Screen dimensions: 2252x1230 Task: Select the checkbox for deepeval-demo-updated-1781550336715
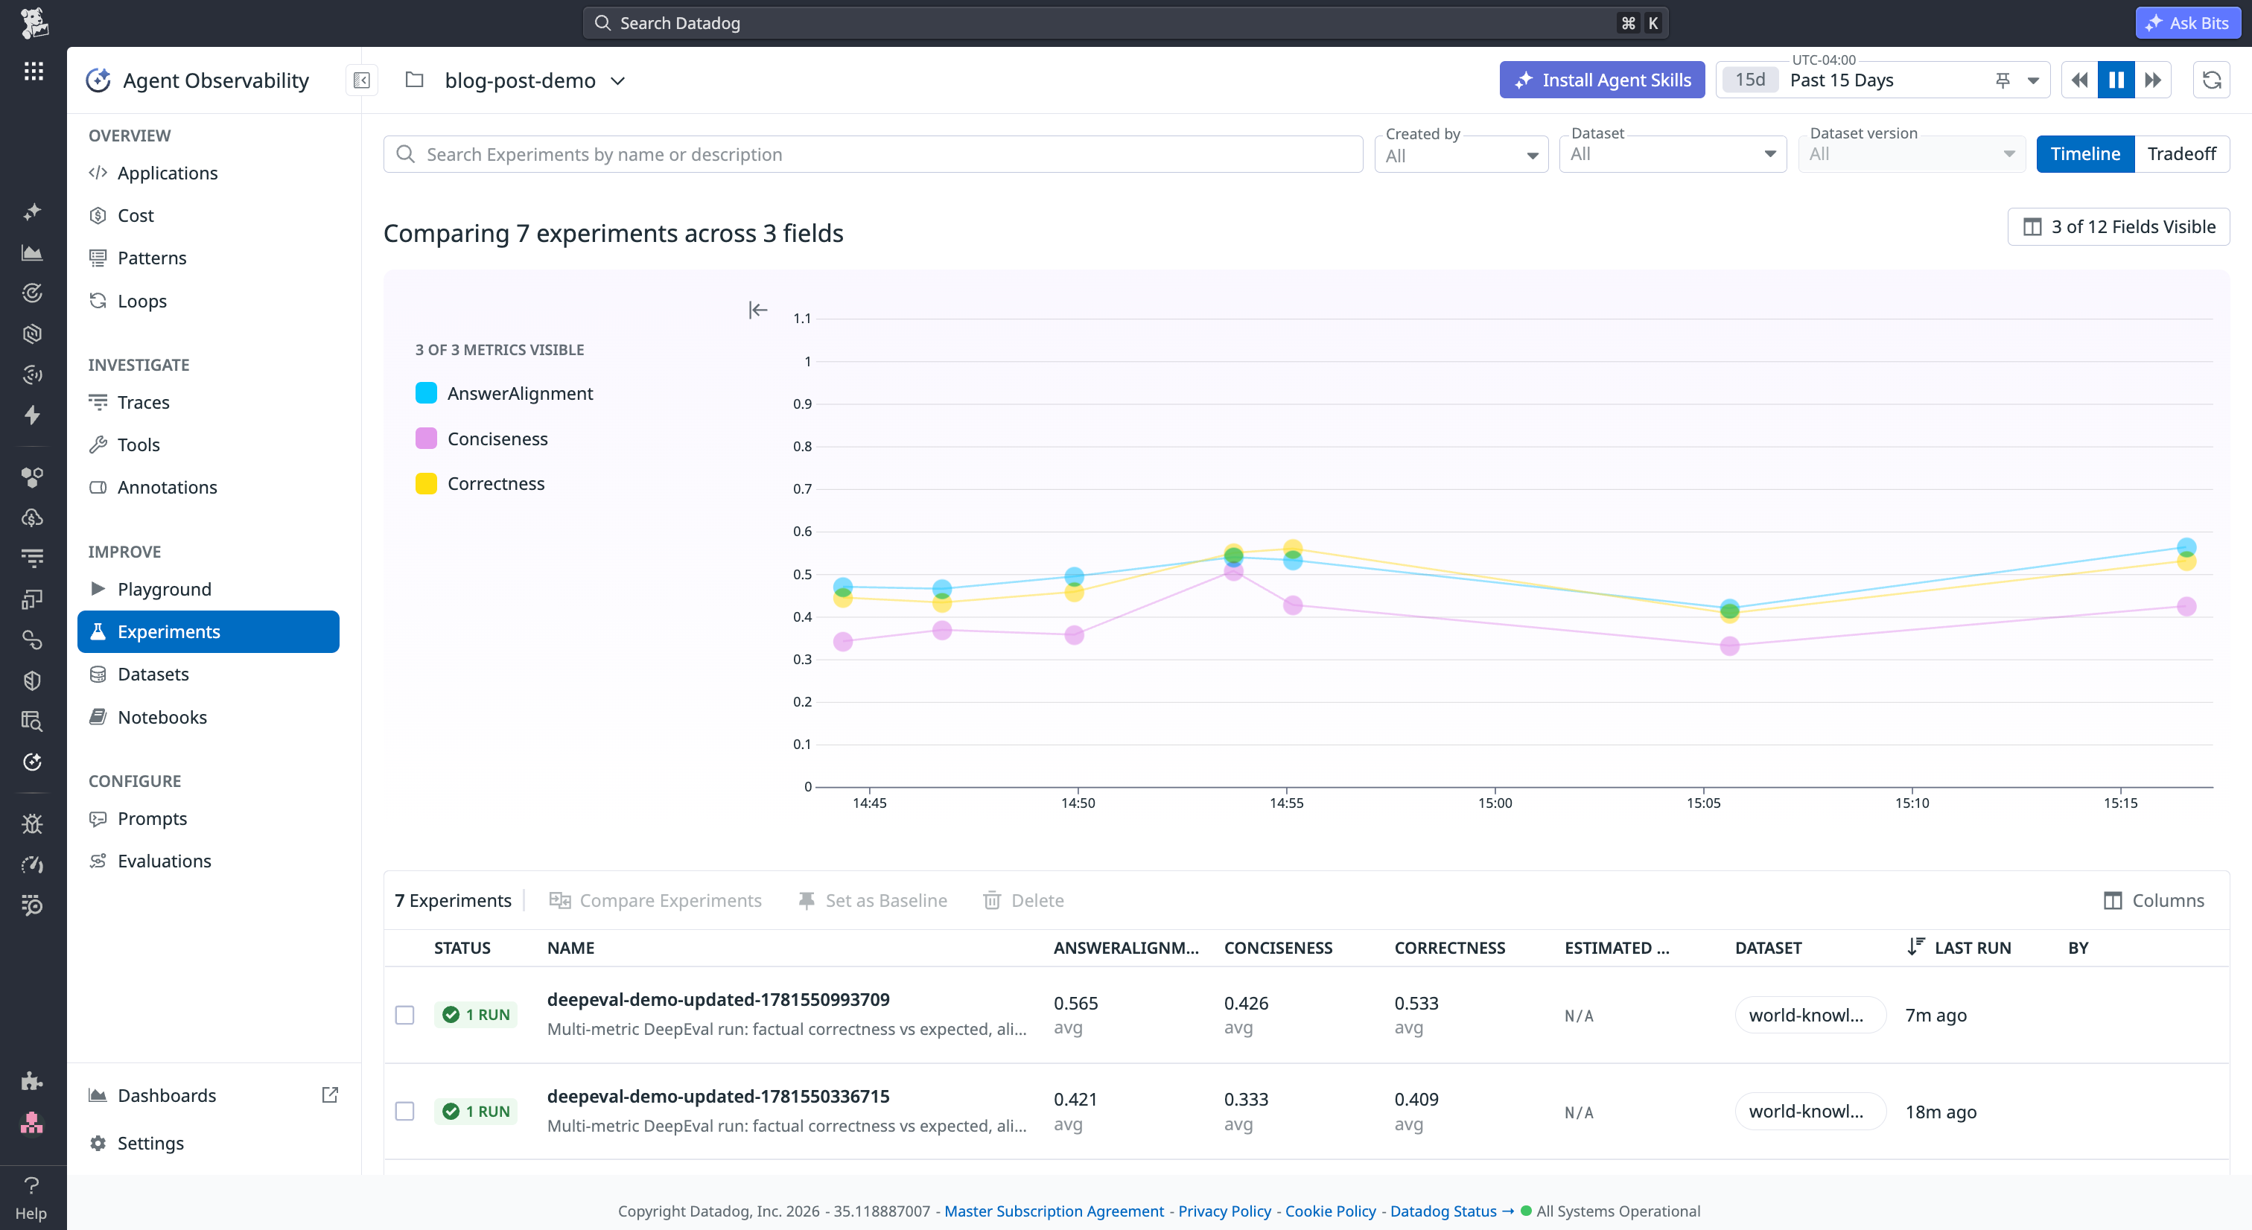pos(405,1111)
